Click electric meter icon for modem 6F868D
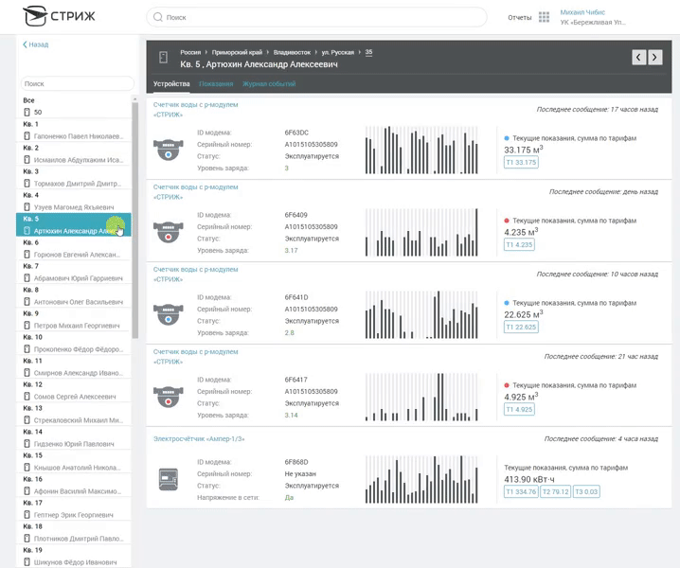The width and height of the screenshot is (680, 568). pos(169,479)
